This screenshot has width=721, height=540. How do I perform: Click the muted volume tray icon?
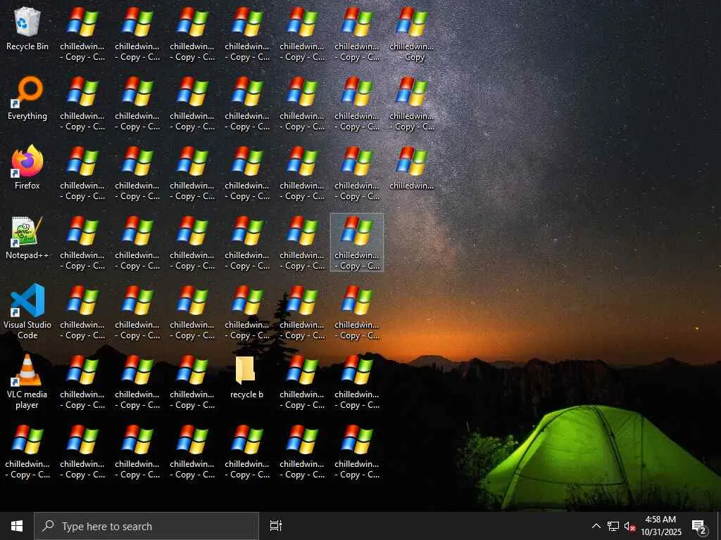[629, 526]
